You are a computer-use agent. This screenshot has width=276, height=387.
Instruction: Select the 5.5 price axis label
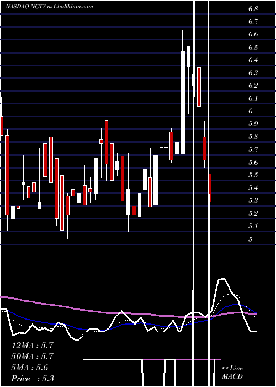tap(253, 175)
